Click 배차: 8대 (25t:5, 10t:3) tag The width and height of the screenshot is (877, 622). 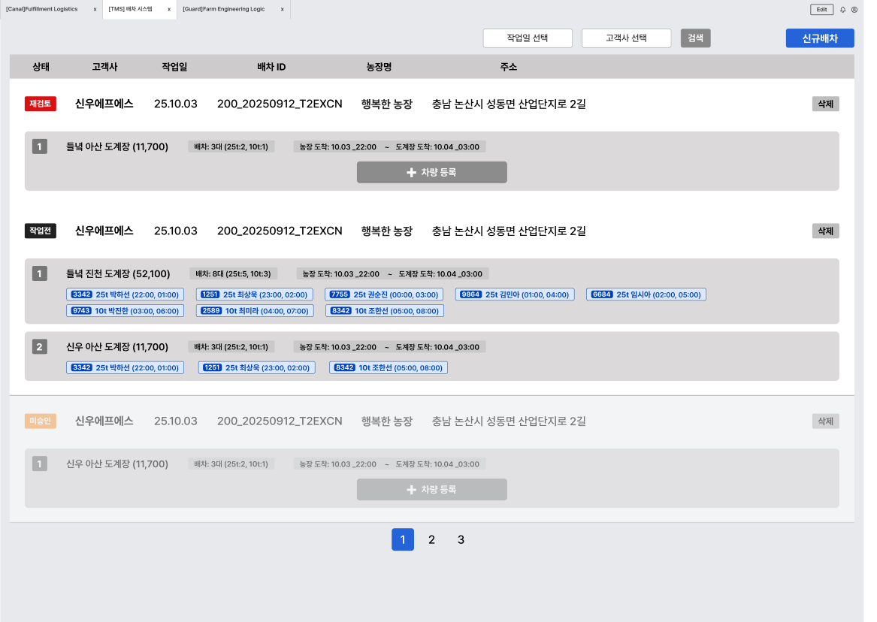(x=233, y=274)
